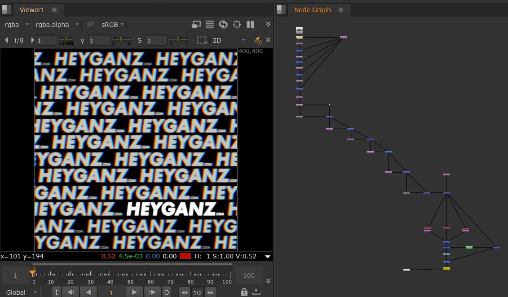Select the top Read node thumbnail
Image resolution: width=508 pixels, height=297 pixels.
pyautogui.click(x=299, y=30)
